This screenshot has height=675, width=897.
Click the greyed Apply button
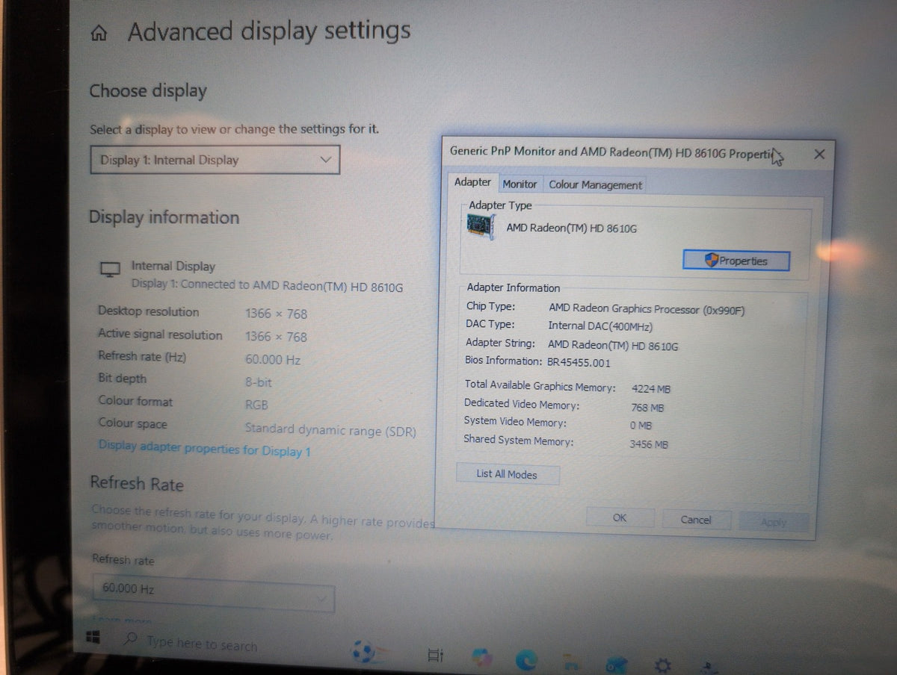(774, 522)
